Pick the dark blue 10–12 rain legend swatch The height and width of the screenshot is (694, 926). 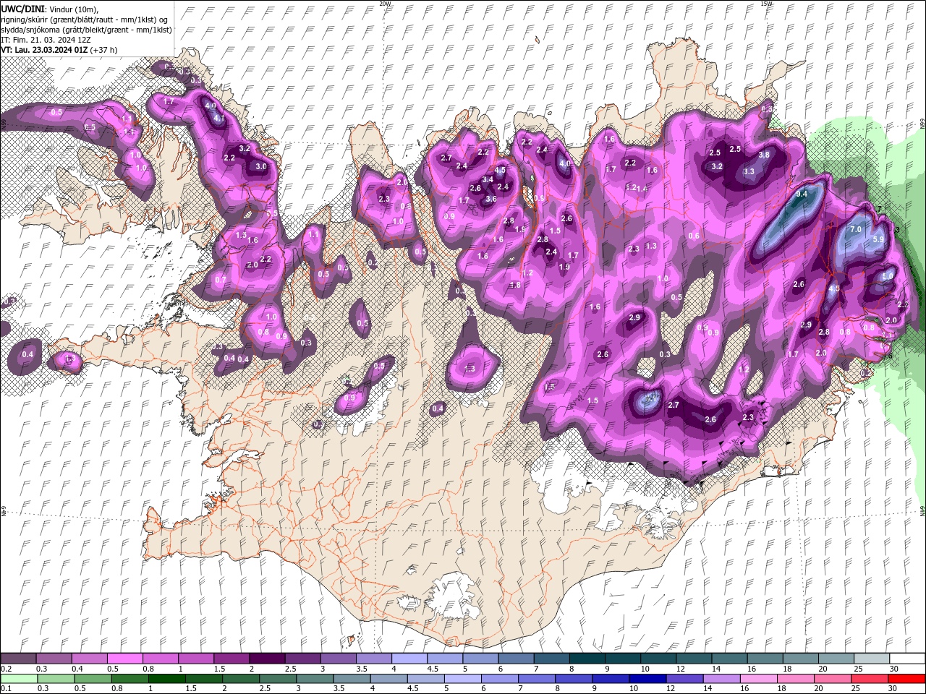tap(647, 679)
